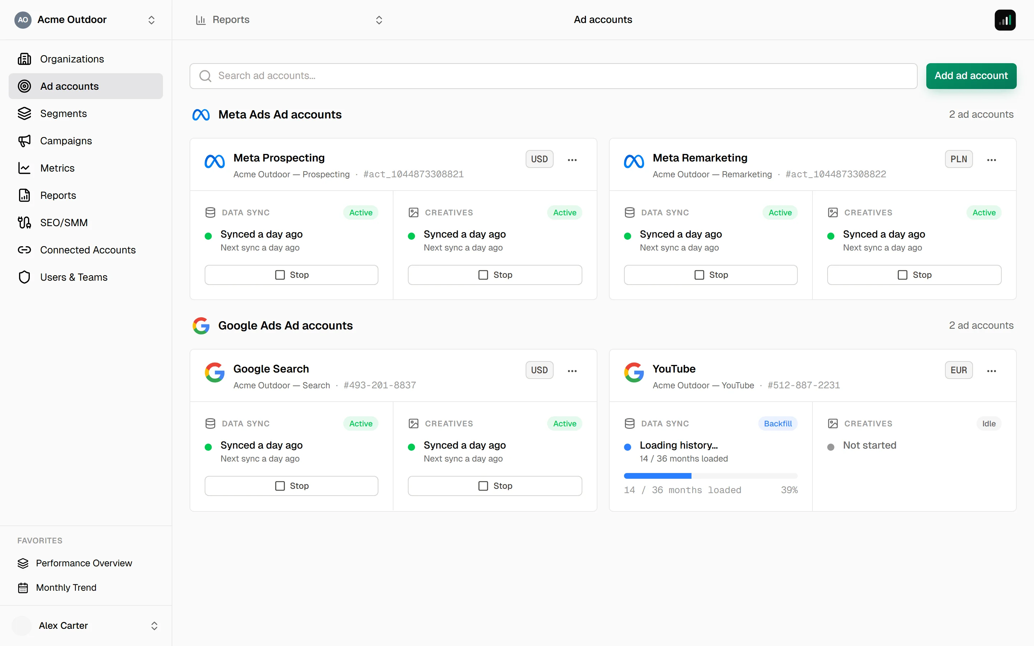Click the Creatives image icon on YouTube card

click(833, 423)
